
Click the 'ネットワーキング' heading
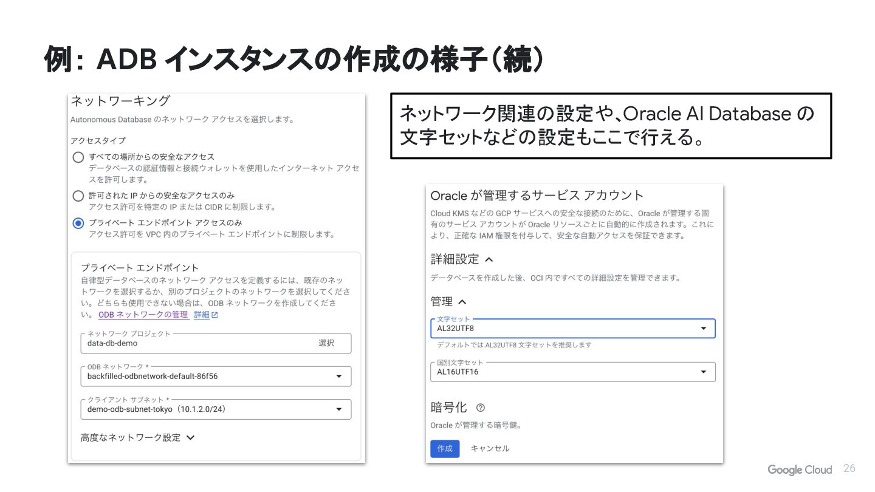click(x=120, y=101)
